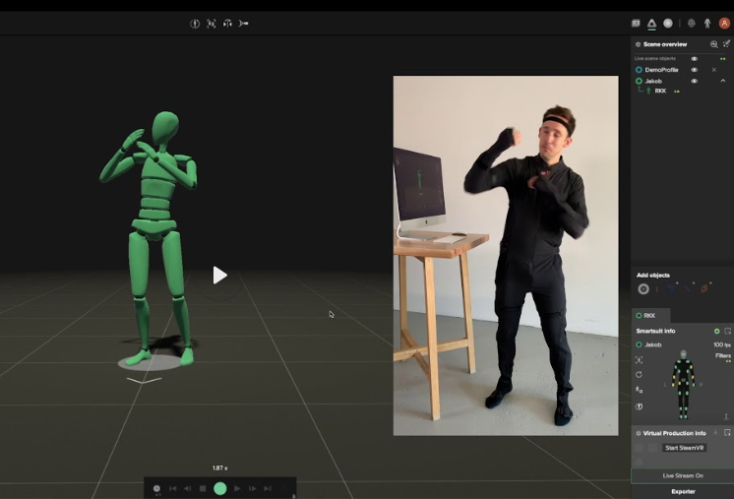Change playback speed with the clock icon
This screenshot has width=734, height=499.
click(x=156, y=489)
